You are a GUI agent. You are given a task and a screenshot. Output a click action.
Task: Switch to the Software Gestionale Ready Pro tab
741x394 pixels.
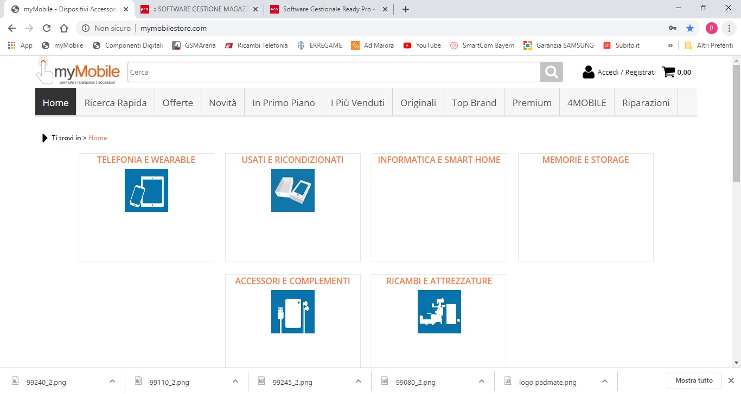click(329, 9)
